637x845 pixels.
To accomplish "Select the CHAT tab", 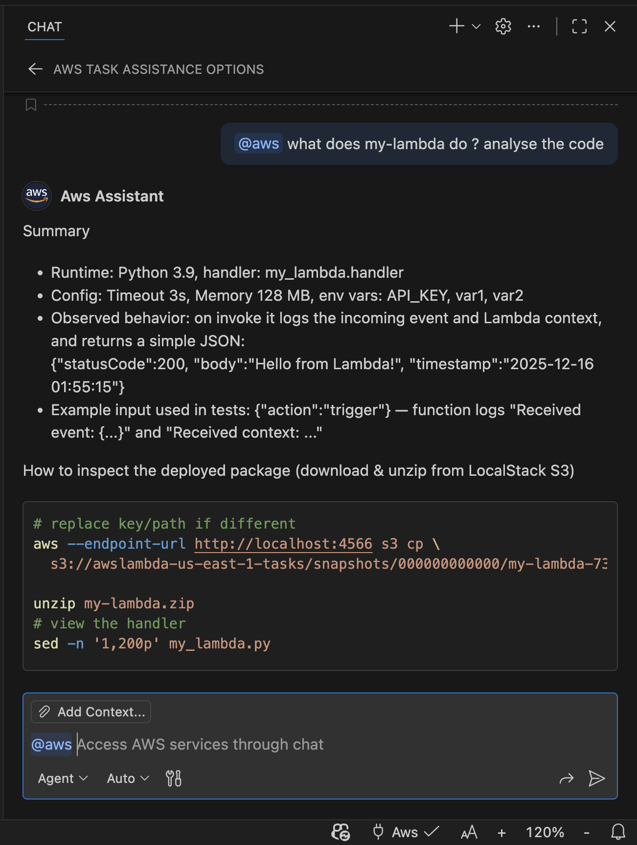I will (x=45, y=27).
